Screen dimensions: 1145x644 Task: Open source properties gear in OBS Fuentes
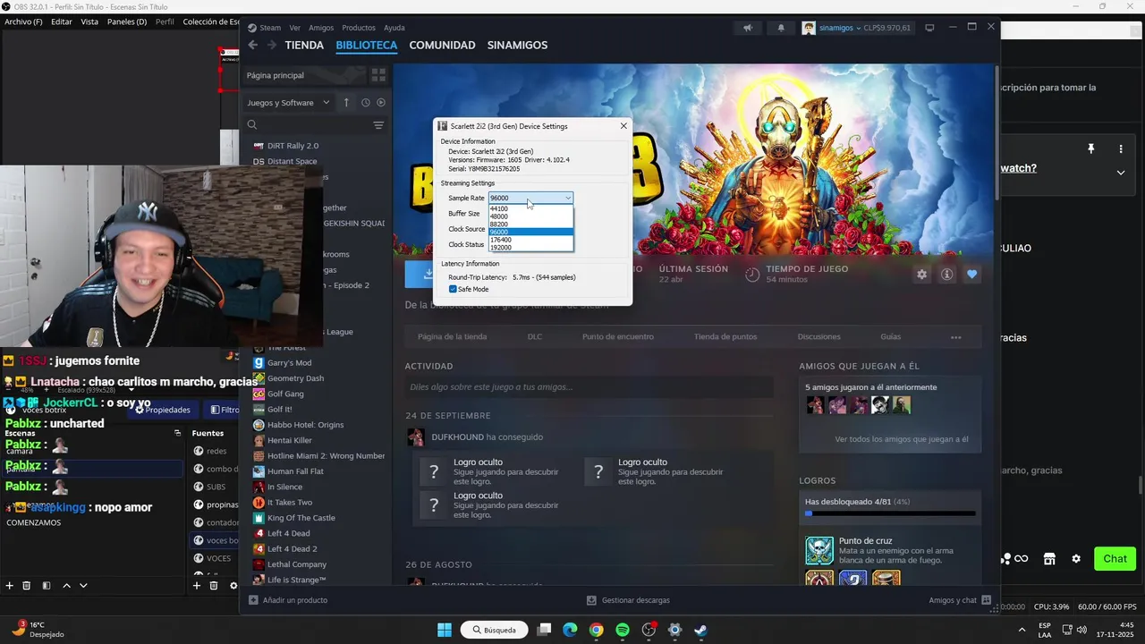click(233, 586)
